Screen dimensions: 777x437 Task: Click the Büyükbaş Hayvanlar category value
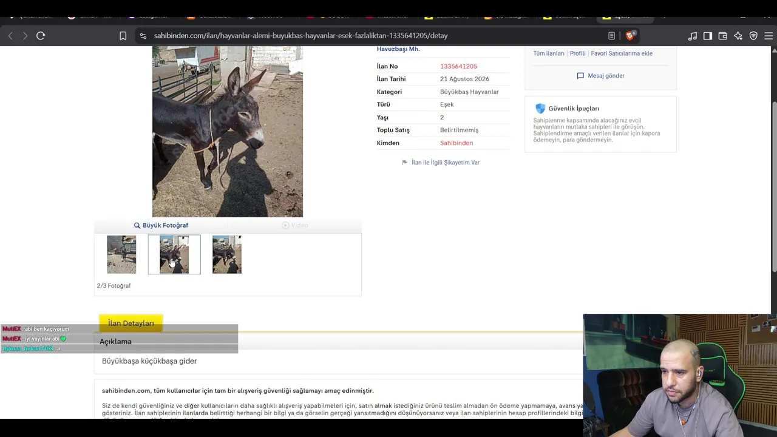[469, 92]
